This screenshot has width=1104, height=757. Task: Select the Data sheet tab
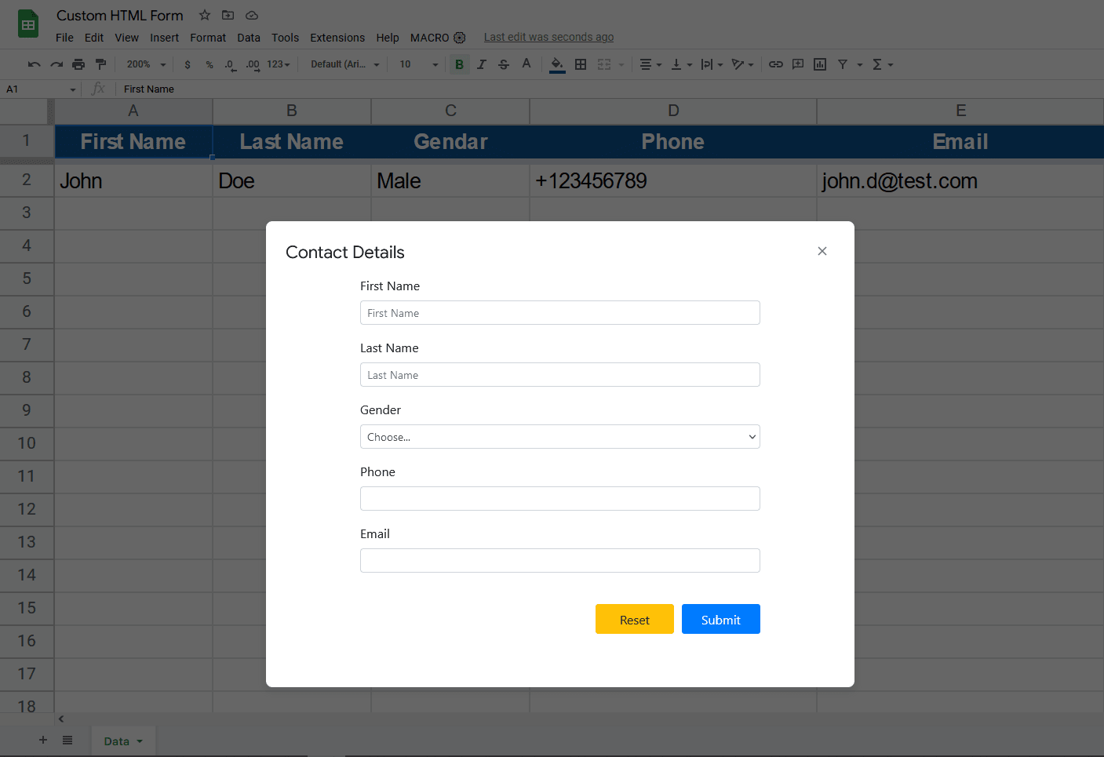[123, 741]
